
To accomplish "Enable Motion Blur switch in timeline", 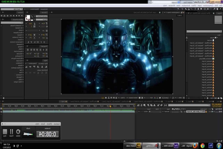I will [x=148, y=105].
